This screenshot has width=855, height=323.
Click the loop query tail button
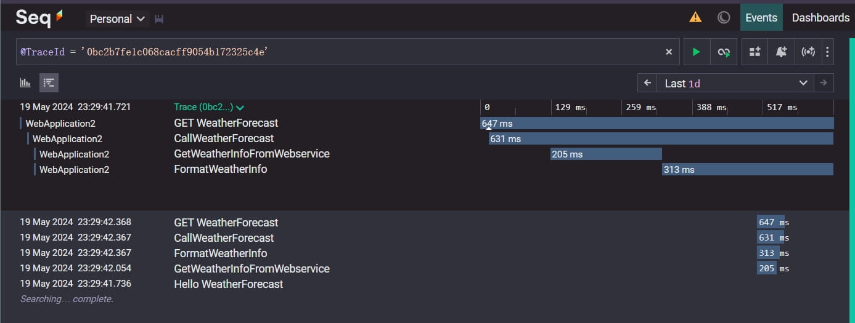pos(724,52)
